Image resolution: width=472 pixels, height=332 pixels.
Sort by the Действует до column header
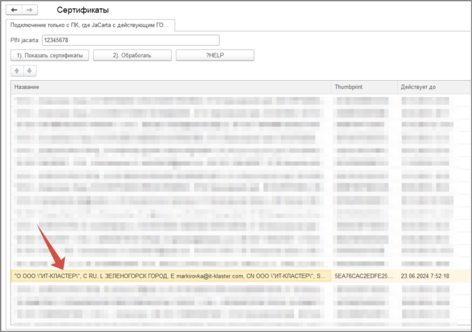click(x=434, y=87)
